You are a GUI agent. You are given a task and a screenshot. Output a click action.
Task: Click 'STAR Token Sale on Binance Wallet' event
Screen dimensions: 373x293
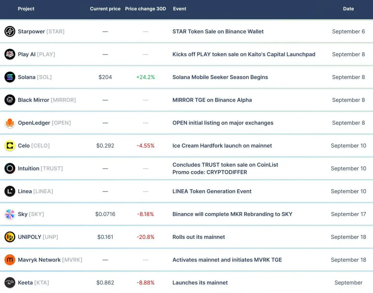tap(218, 31)
